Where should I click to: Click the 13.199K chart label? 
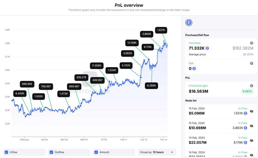pyautogui.click(x=132, y=43)
